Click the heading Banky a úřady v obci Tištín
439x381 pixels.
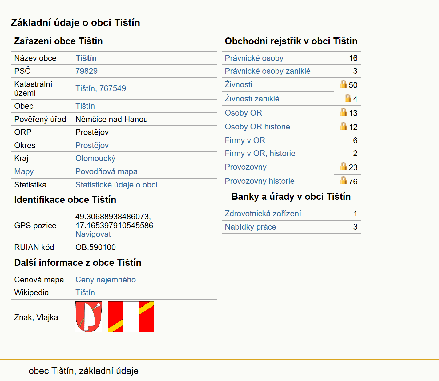coord(291,196)
